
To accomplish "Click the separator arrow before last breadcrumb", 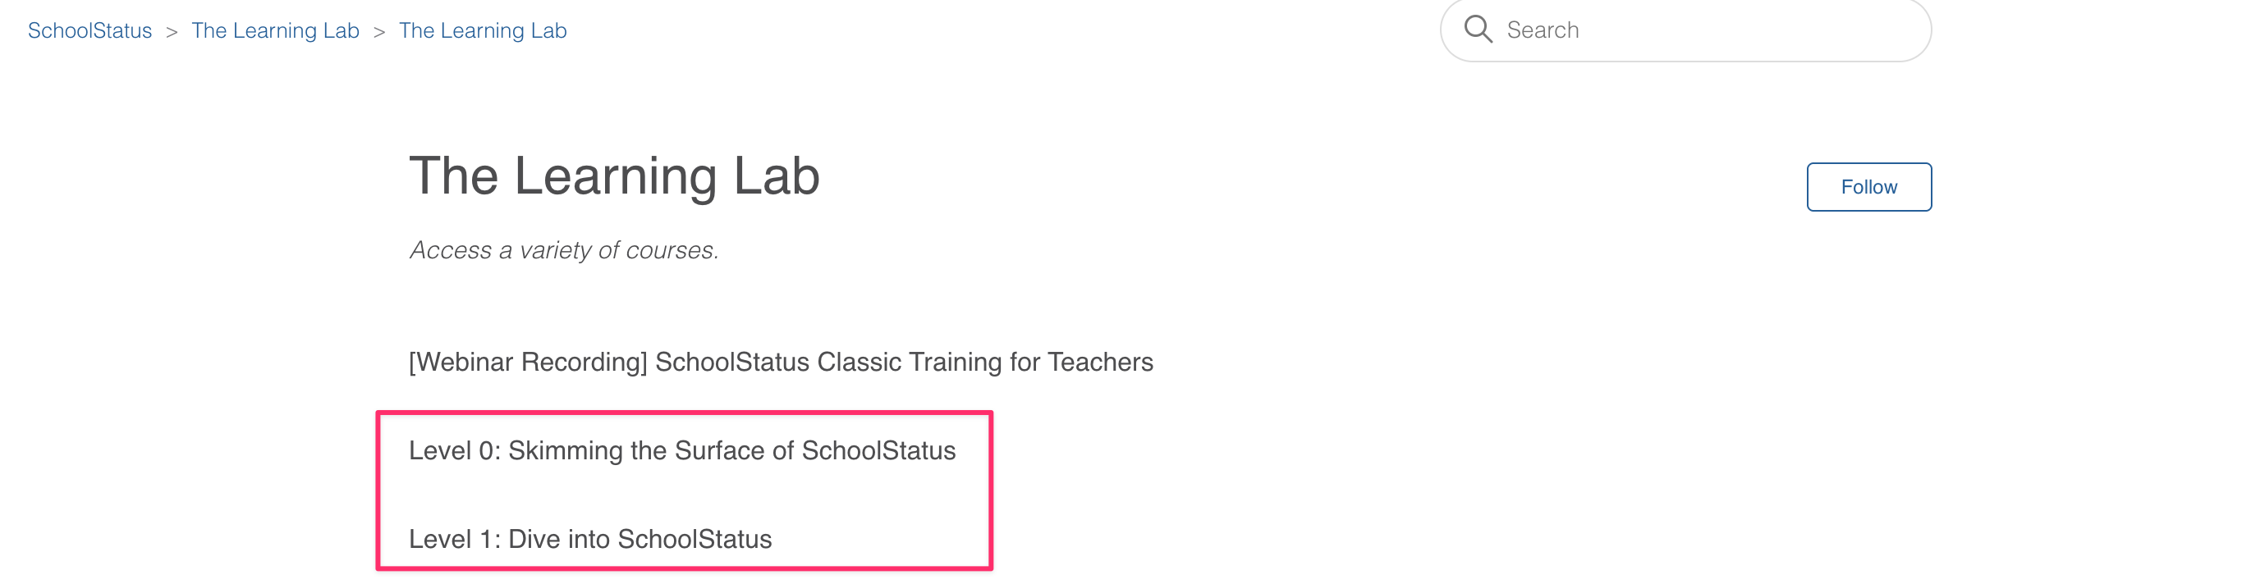I will (379, 32).
